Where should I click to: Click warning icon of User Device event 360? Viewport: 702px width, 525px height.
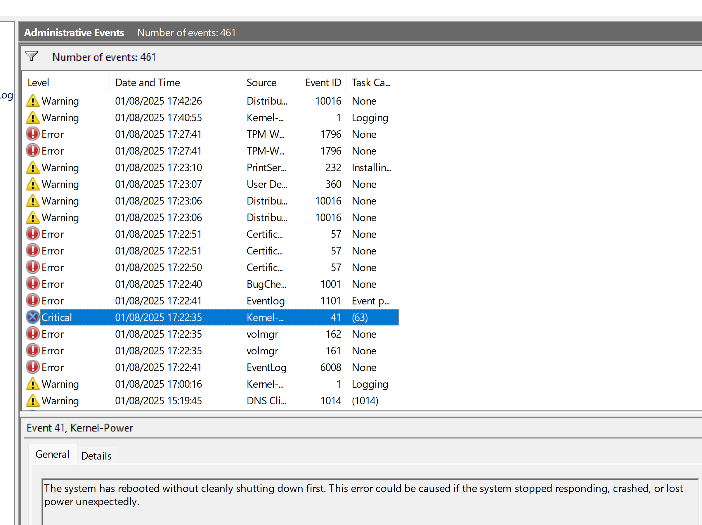[32, 184]
